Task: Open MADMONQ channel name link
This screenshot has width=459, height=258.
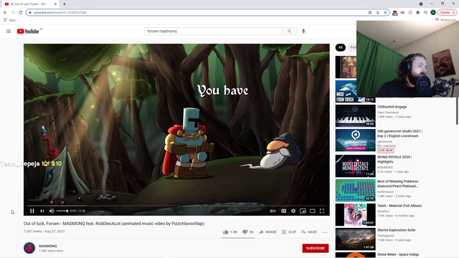Action: click(x=48, y=246)
